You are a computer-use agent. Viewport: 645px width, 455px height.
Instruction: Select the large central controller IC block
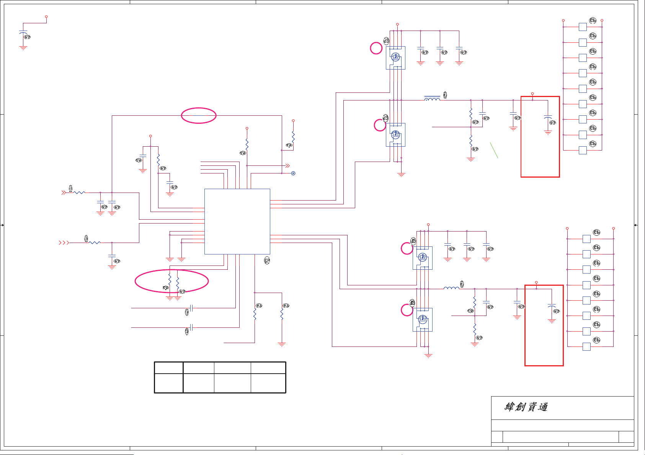[237, 222]
